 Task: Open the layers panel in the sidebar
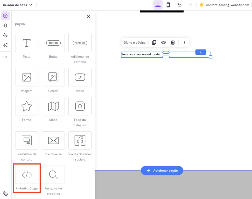[5, 25]
